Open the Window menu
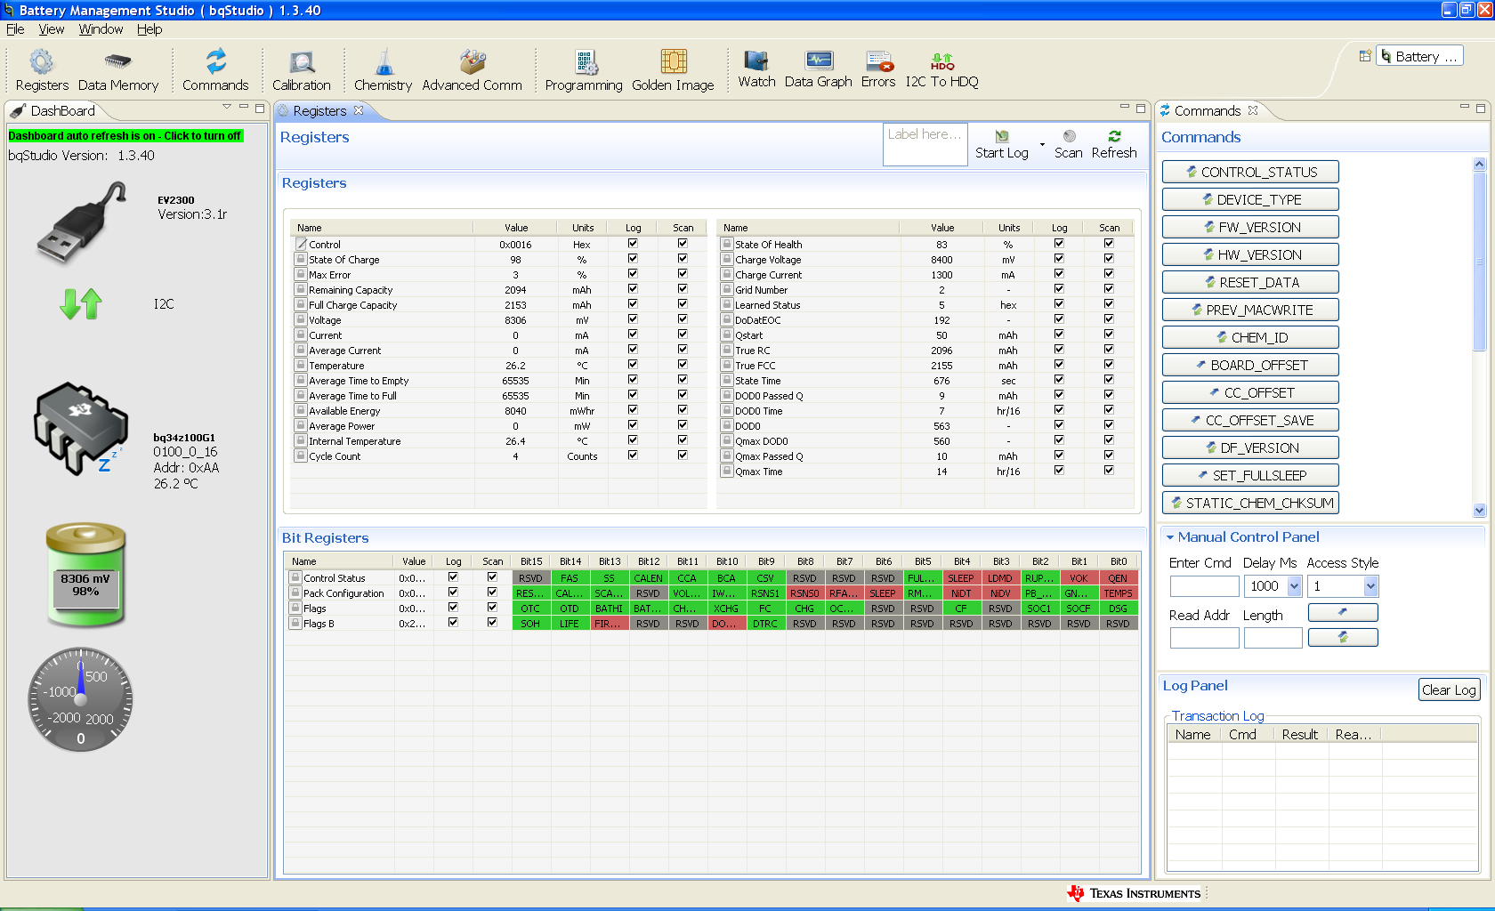The image size is (1495, 911). 101,29
